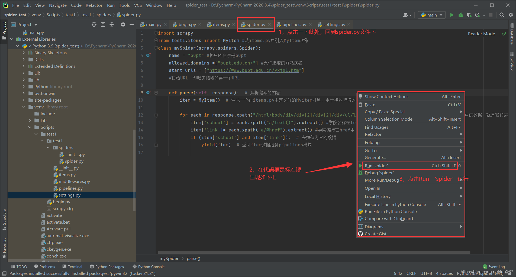This screenshot has width=516, height=277.
Task: Click horizontal scrollbar under the editor
Action: pyautogui.click(x=314, y=252)
